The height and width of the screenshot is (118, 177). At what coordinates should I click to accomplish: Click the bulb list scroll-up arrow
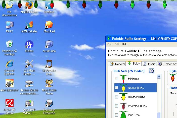coord(159,77)
